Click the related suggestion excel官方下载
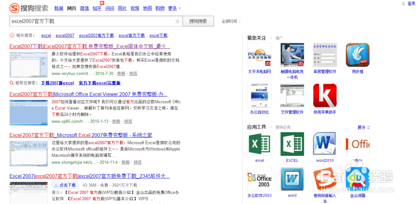Viewport: 417px width, 204px height. click(x=132, y=35)
